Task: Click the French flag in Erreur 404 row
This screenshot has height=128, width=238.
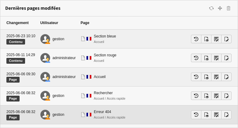Action: (89, 115)
